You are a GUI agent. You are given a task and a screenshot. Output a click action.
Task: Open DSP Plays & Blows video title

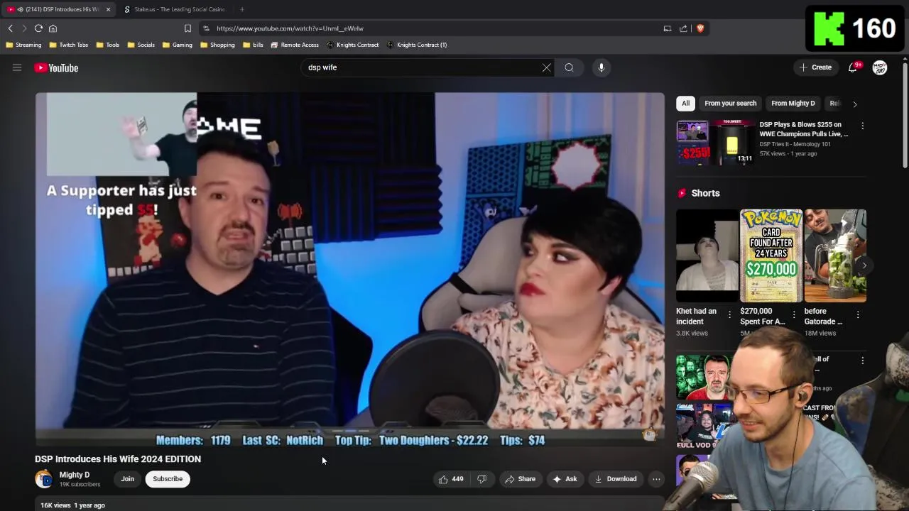[x=804, y=129]
